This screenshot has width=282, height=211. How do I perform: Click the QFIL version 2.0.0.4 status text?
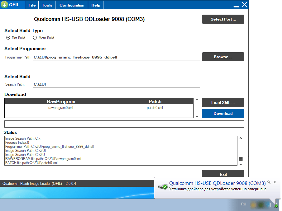(x=71, y=184)
